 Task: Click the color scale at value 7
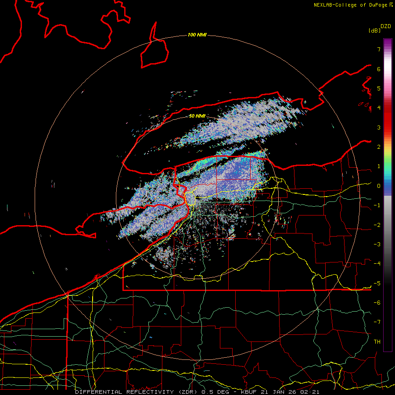point(388,49)
